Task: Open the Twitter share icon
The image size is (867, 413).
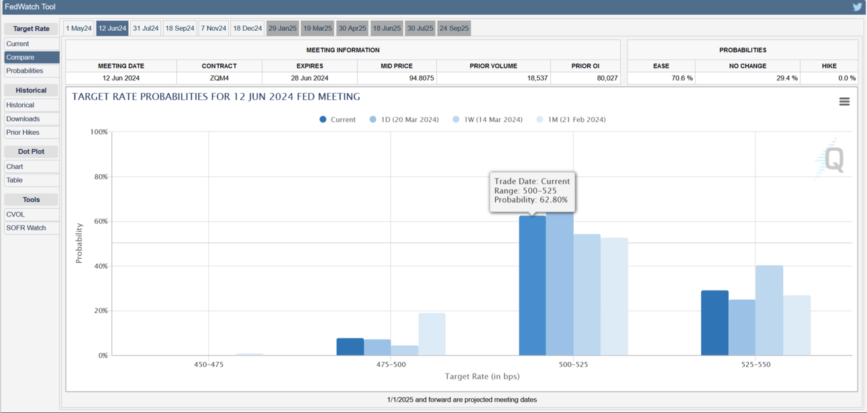Action: [857, 7]
